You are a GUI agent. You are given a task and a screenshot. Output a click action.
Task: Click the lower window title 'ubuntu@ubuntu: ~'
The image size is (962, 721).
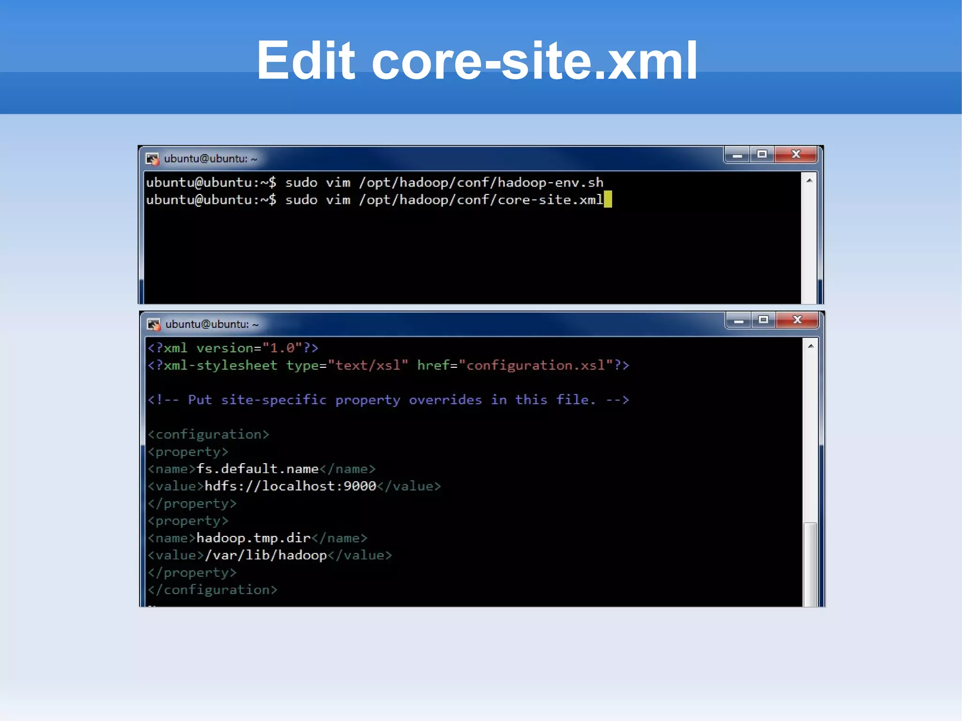212,324
